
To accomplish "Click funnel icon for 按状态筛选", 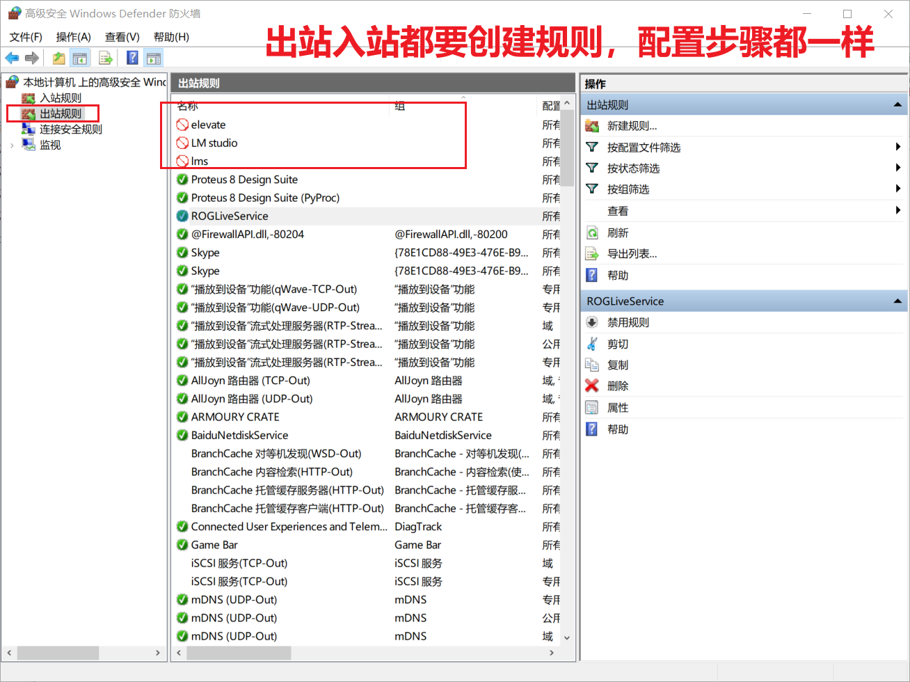I will [x=592, y=168].
